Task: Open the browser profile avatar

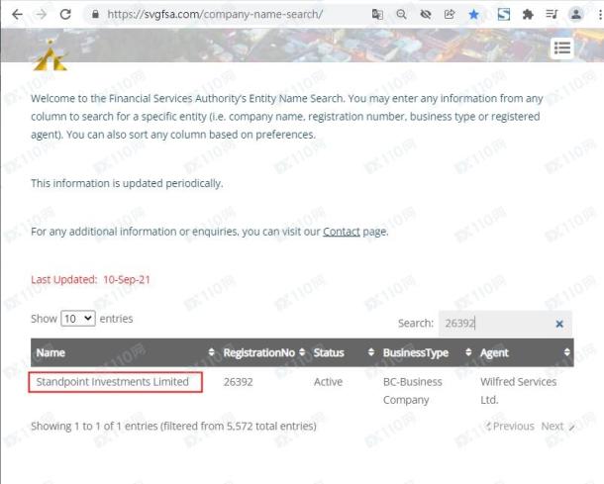Action: (x=576, y=15)
